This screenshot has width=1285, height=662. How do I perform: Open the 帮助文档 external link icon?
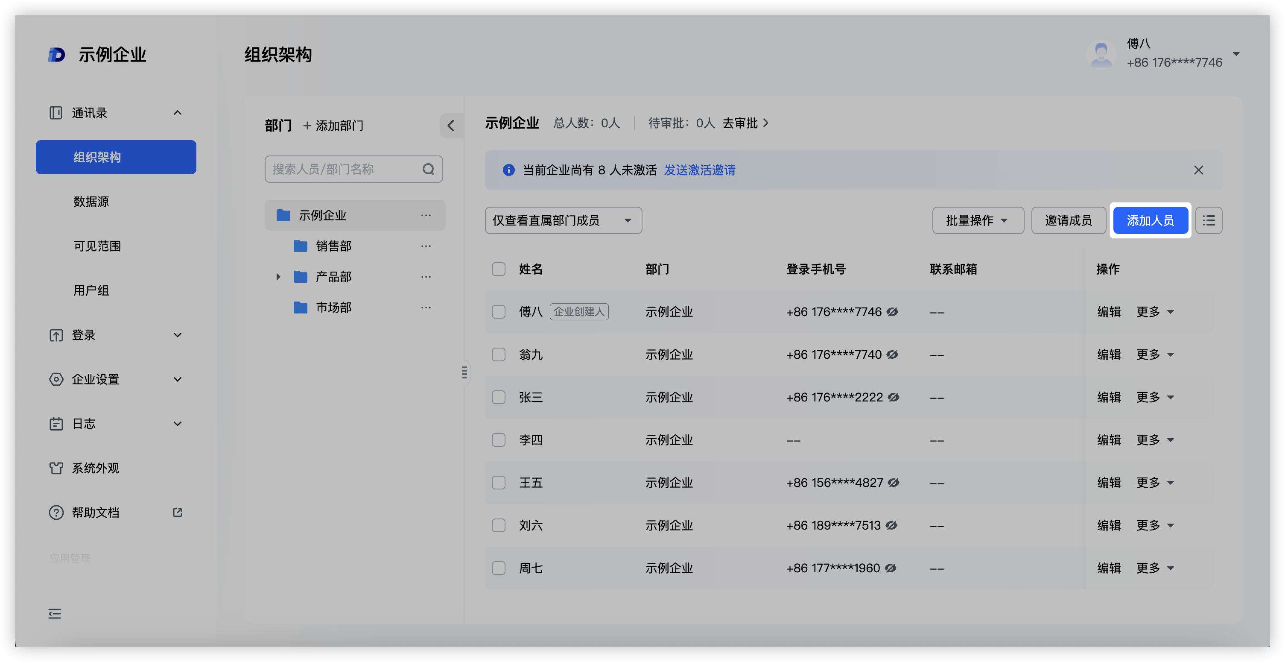click(x=178, y=513)
